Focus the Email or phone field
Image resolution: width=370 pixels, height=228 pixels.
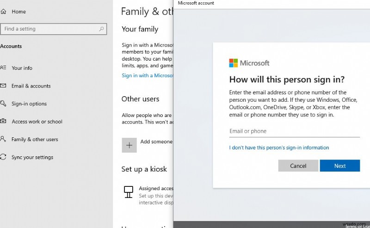coord(294,131)
